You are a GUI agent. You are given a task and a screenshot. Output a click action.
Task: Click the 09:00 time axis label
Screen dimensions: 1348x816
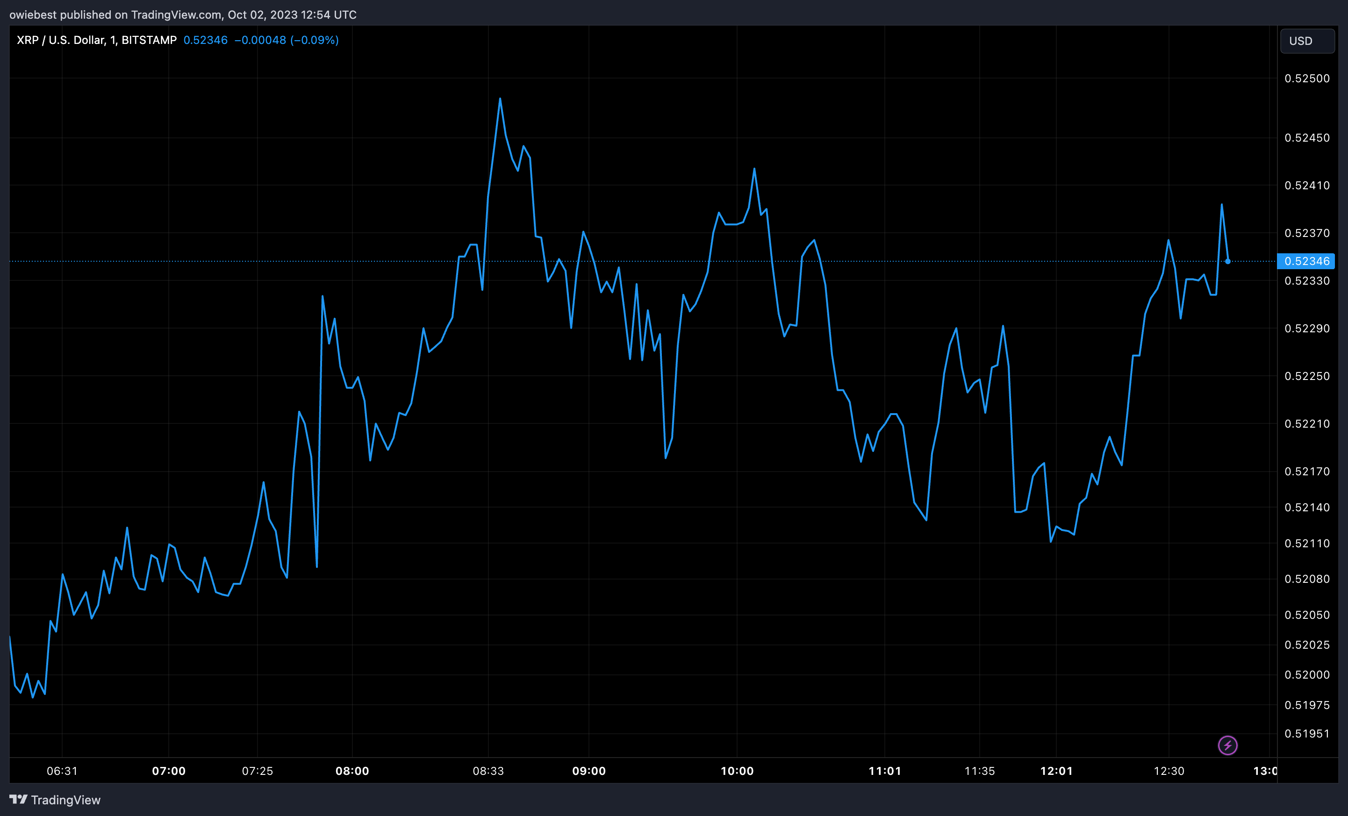588,771
